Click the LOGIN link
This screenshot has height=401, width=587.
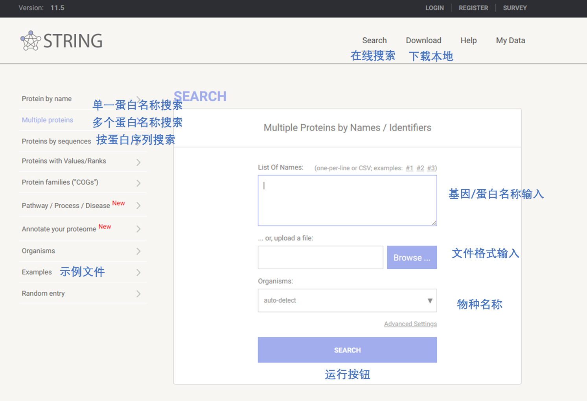click(x=434, y=7)
